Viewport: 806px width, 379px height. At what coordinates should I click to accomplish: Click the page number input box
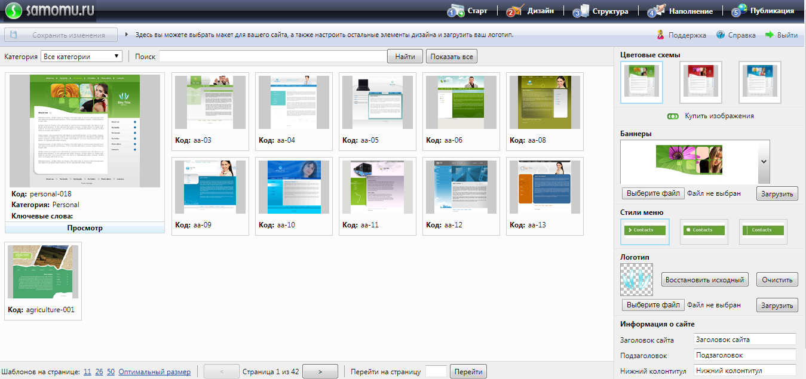coord(436,371)
